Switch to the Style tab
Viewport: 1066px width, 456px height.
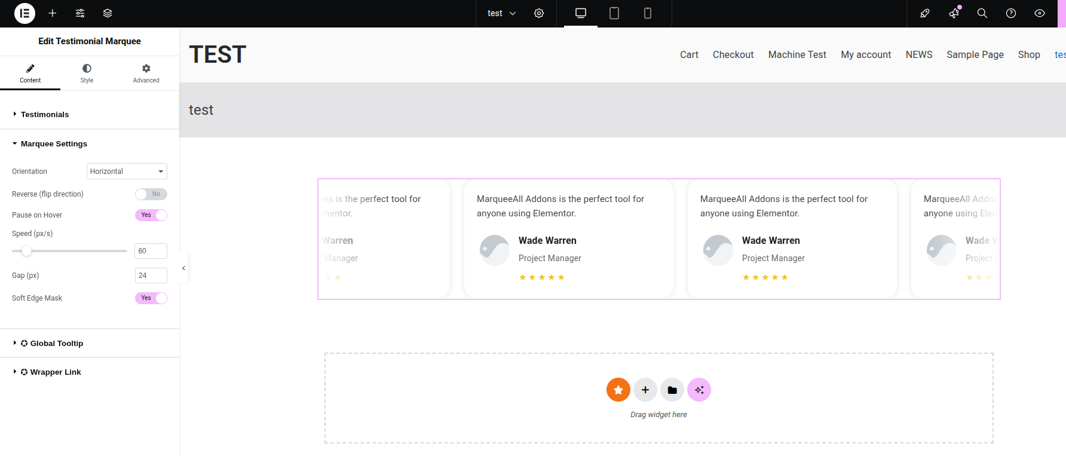87,73
